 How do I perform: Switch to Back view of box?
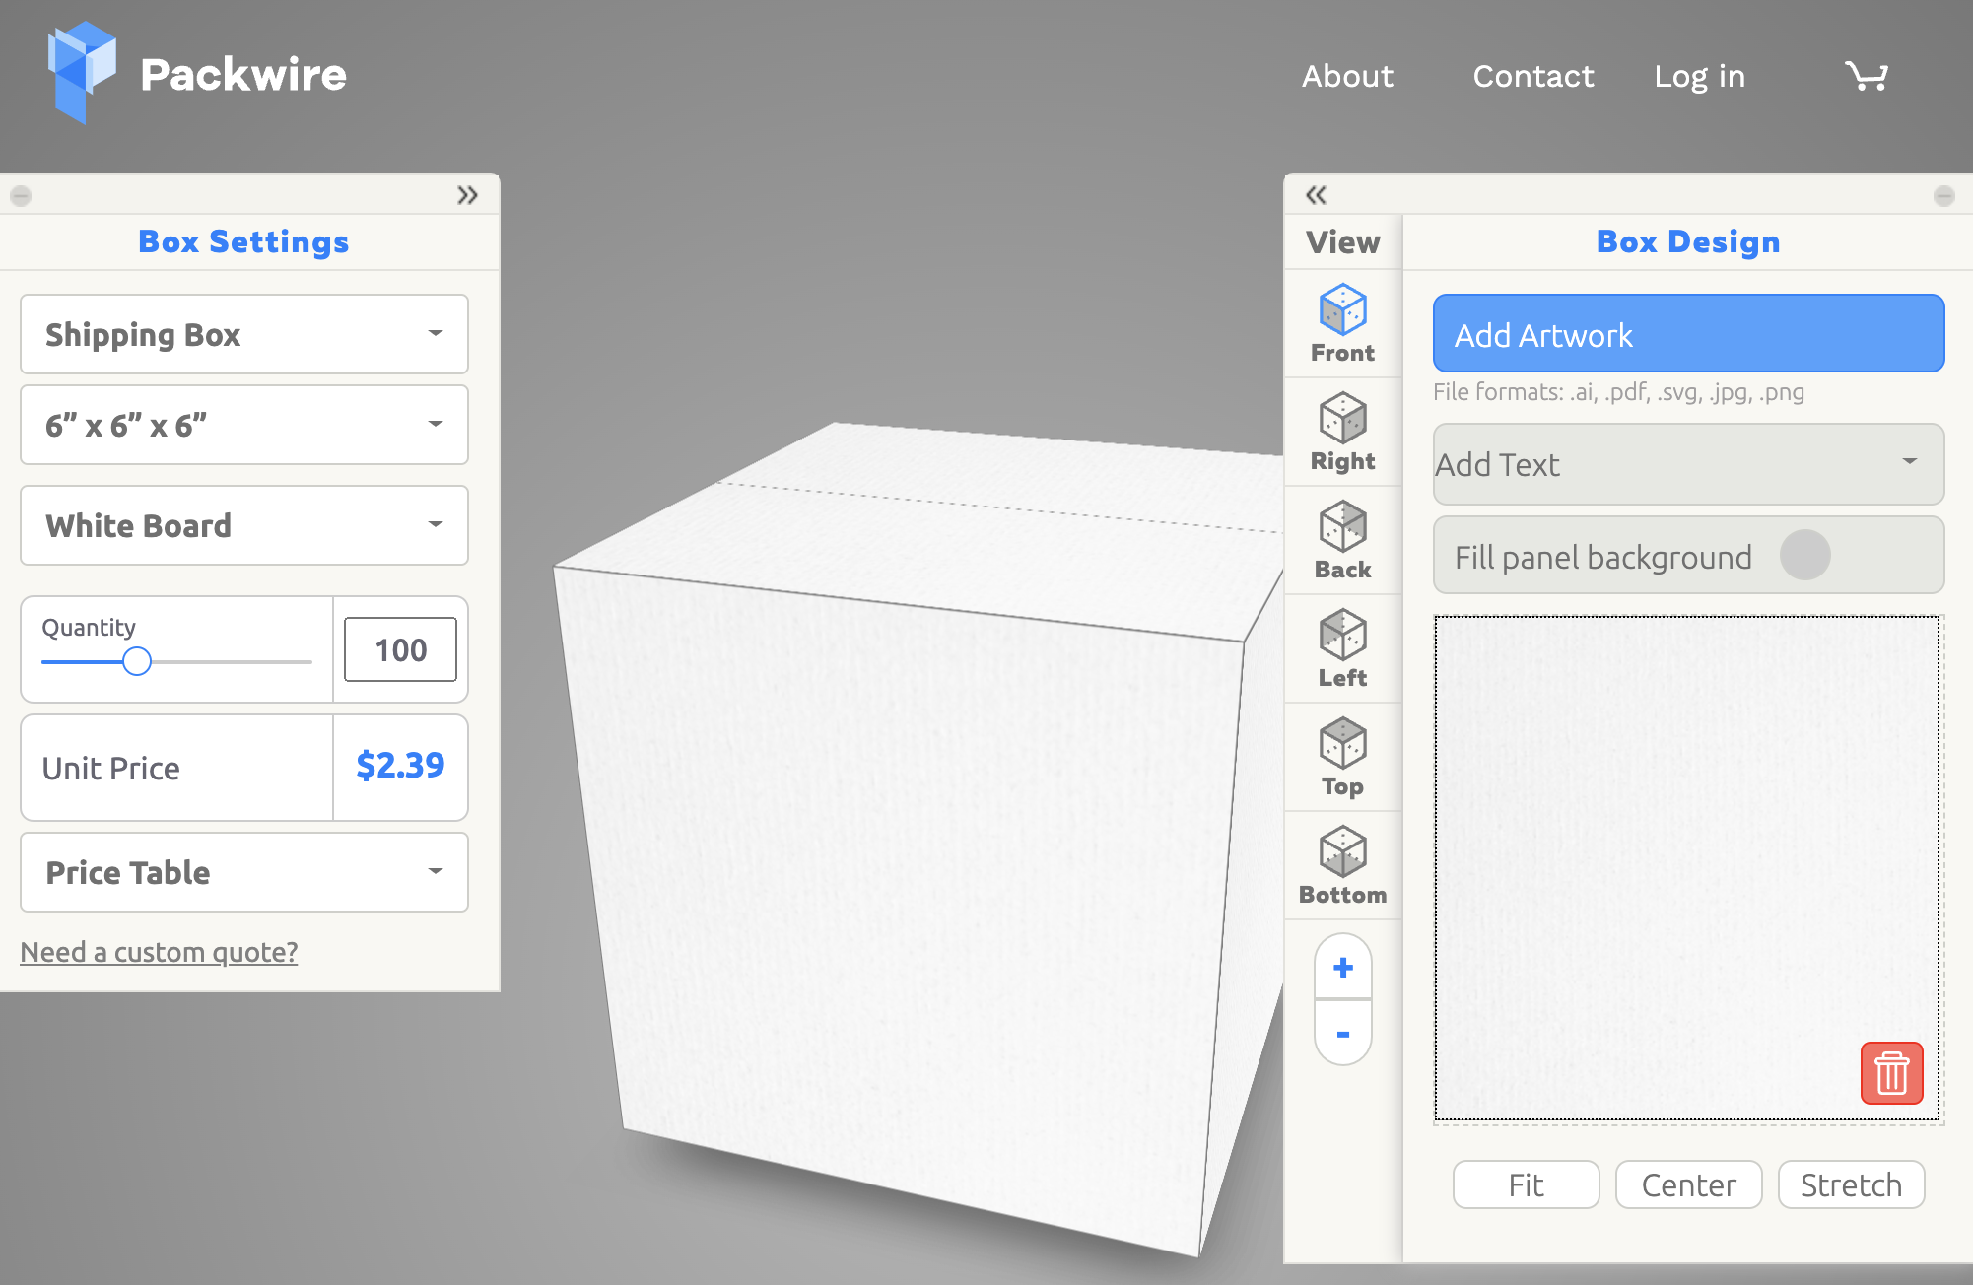(1342, 541)
